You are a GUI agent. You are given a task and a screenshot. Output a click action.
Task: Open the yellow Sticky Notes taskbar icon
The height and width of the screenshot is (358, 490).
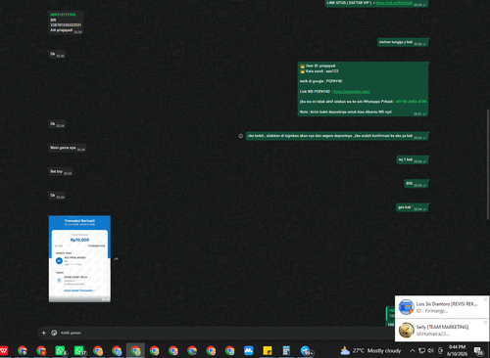tap(268, 351)
